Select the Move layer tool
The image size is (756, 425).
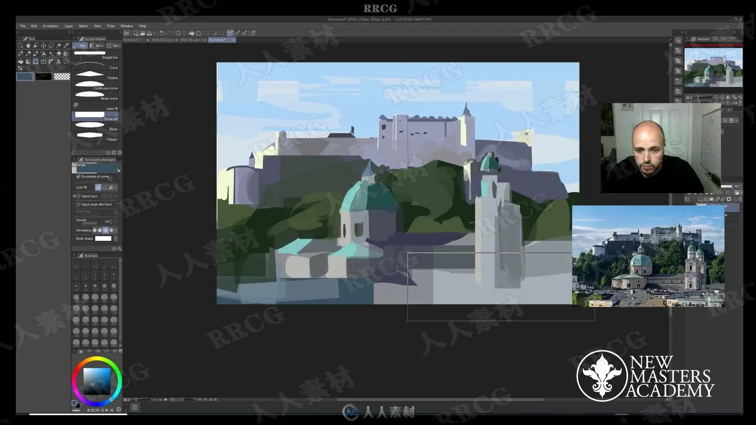coord(43,46)
